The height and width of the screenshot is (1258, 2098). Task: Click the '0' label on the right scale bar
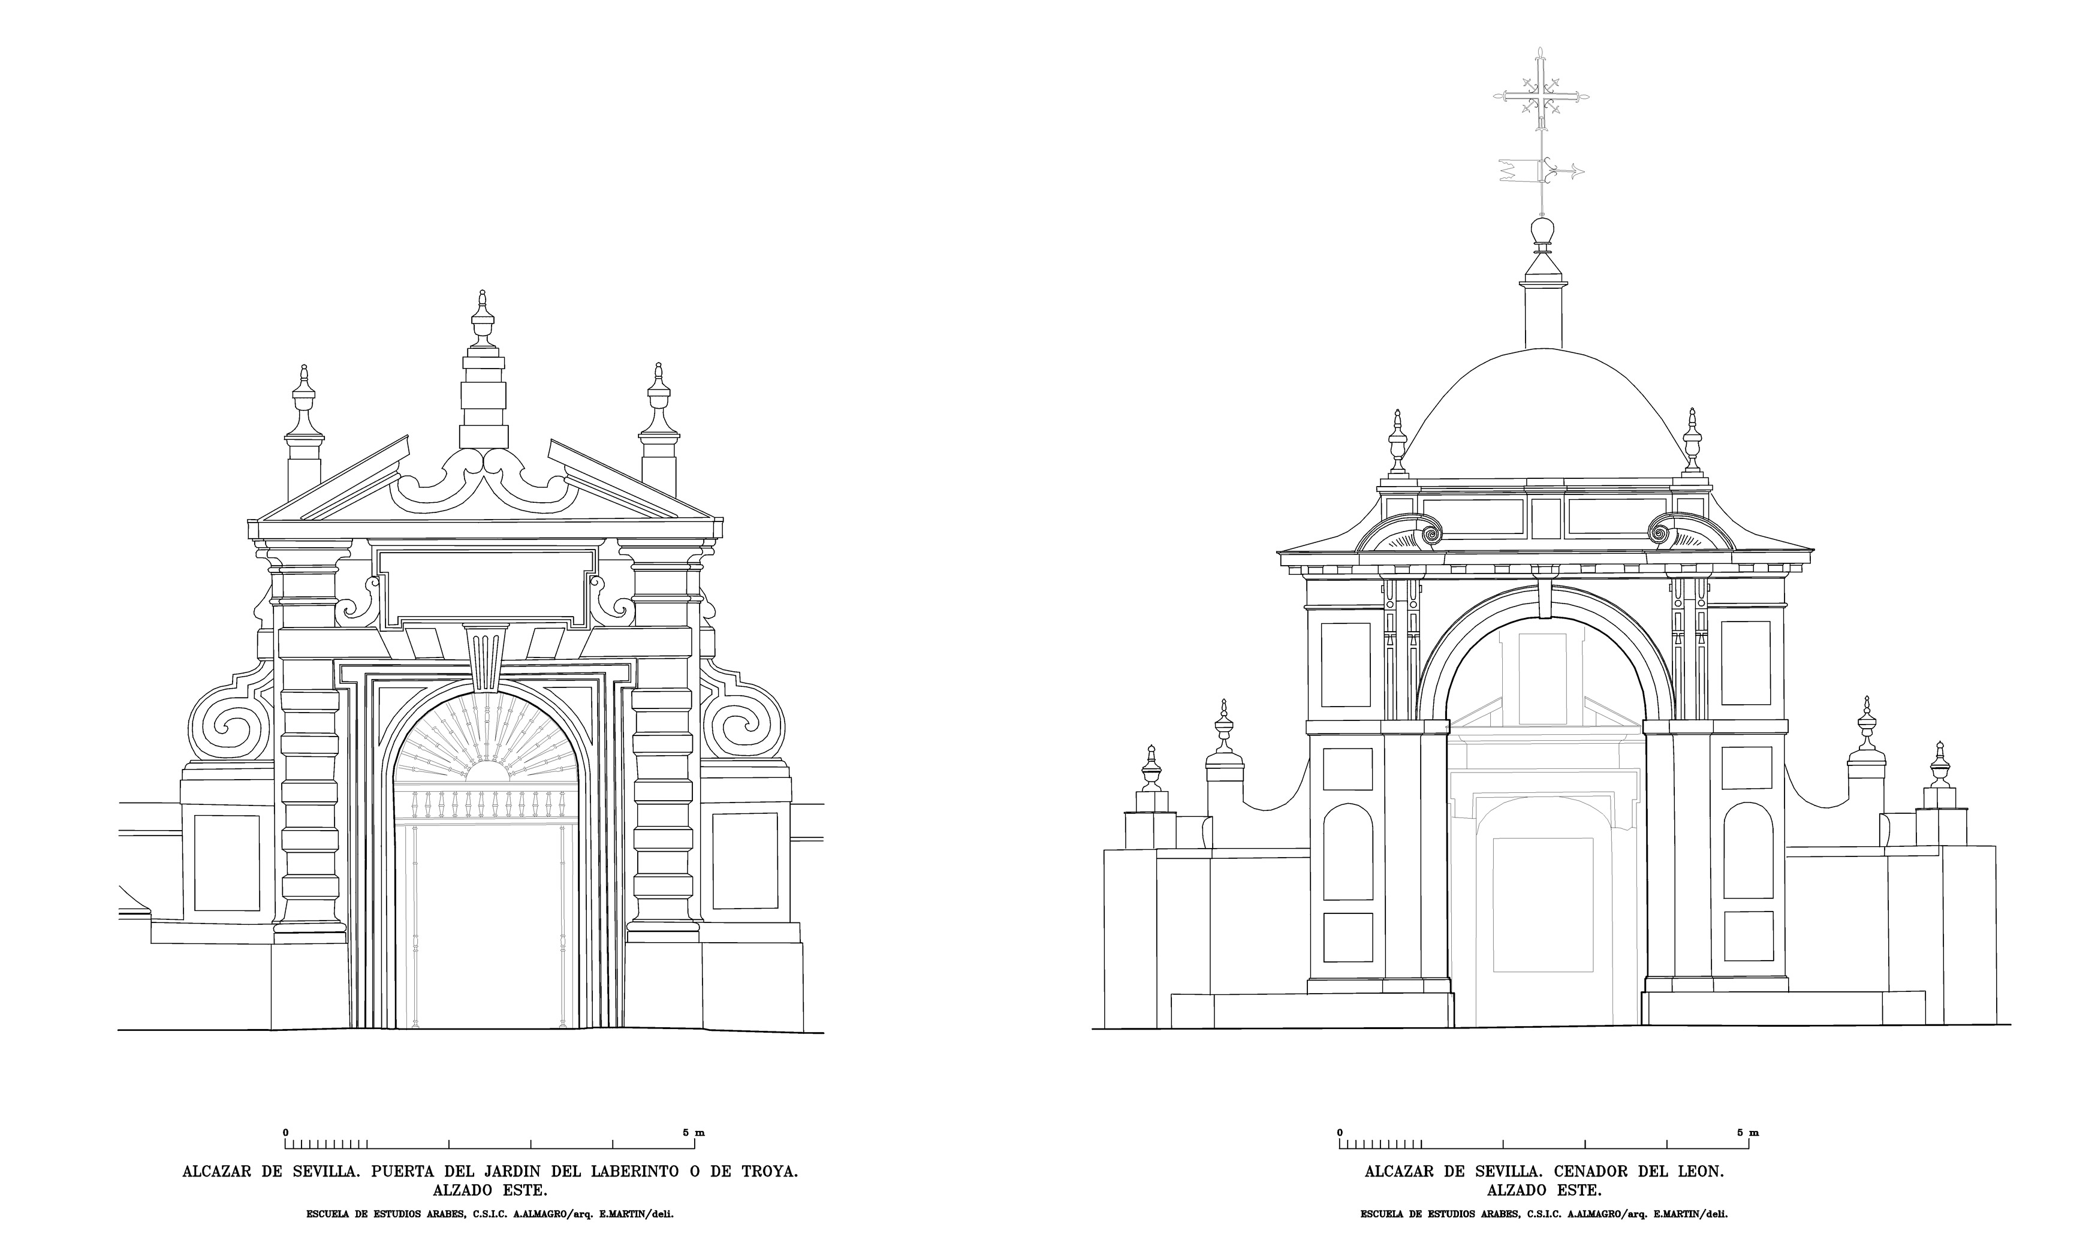tap(1340, 1133)
